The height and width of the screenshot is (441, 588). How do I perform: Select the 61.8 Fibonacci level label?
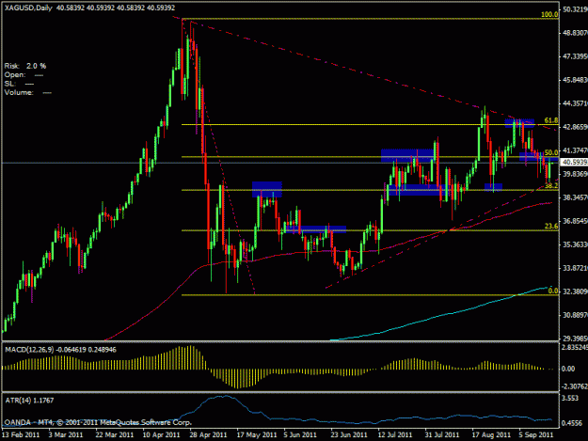point(551,120)
